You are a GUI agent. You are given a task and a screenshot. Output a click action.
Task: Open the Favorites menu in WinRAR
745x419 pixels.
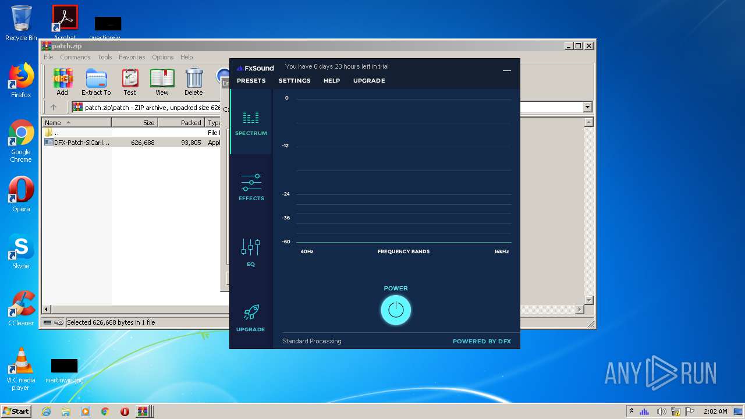(x=132, y=57)
